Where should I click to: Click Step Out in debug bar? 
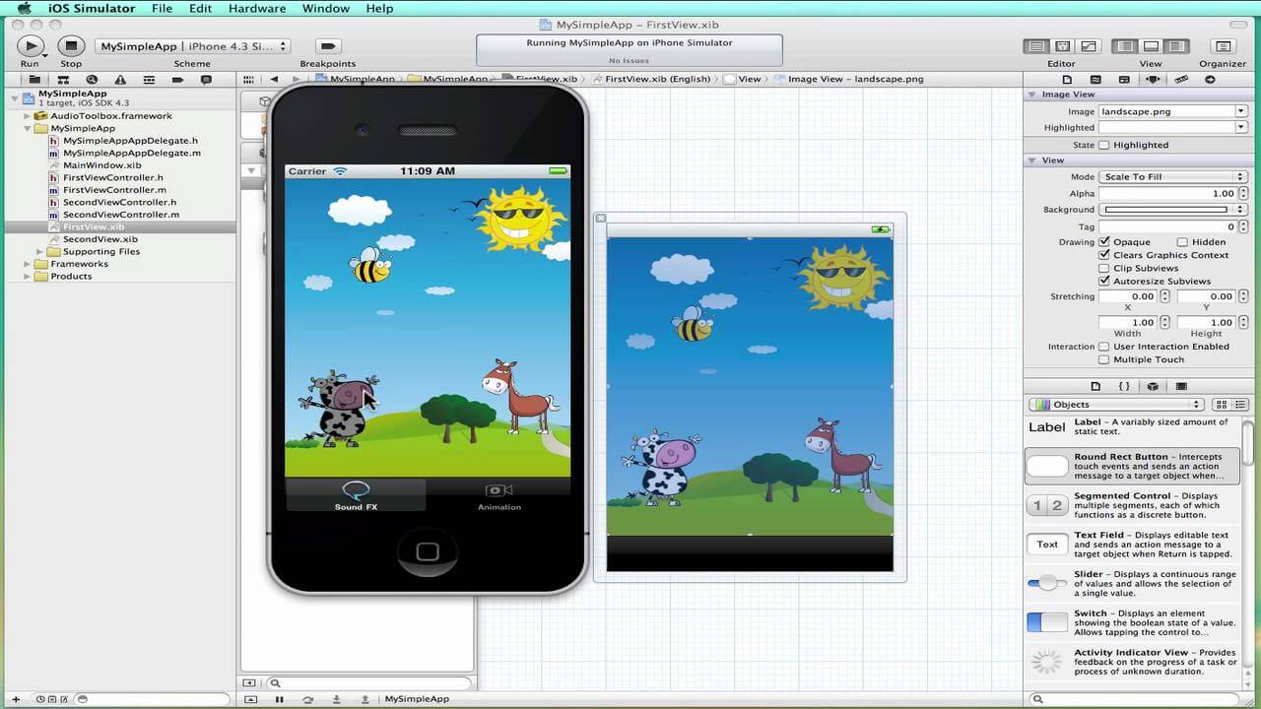365,699
